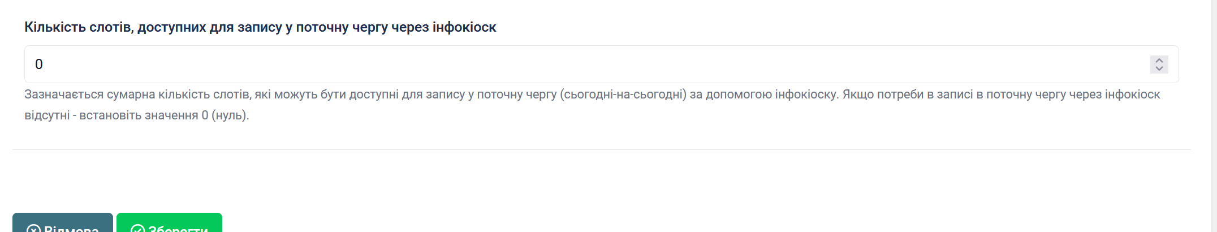Image resolution: width=1217 pixels, height=232 pixels.
Task: Click the stepper down arrow to decrease slots
Action: (1159, 68)
